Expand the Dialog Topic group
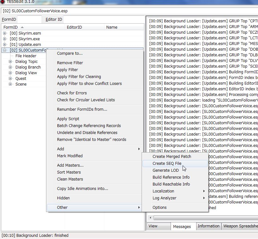The width and height of the screenshot is (258, 239). (x=10, y=62)
